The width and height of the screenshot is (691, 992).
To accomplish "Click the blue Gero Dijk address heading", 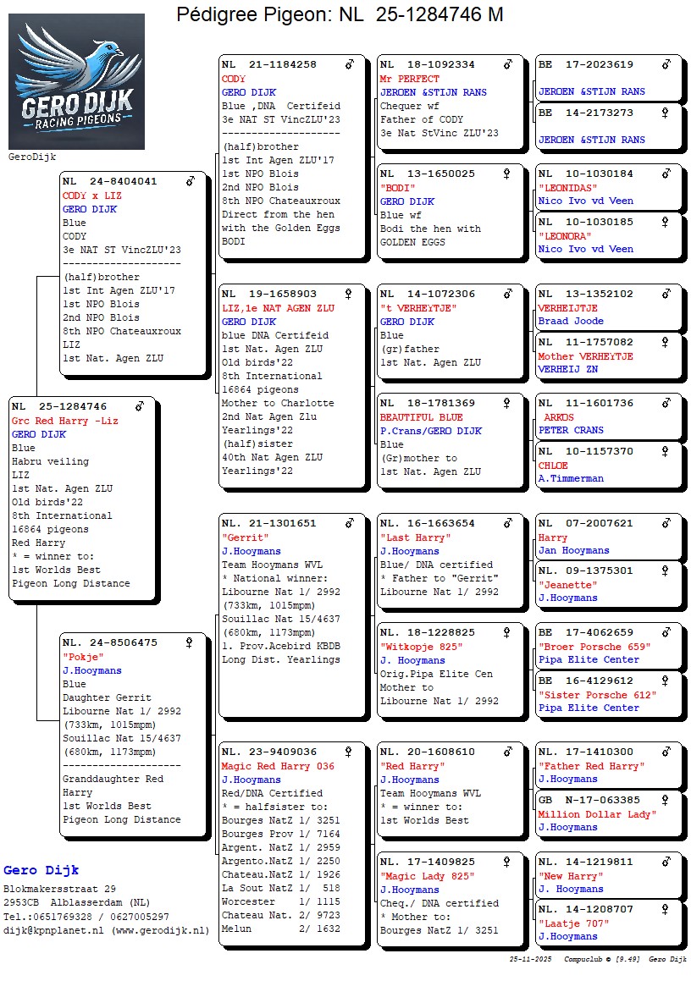I will point(41,870).
